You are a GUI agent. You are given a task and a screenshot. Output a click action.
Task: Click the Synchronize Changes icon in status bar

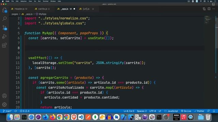tap(16, 111)
